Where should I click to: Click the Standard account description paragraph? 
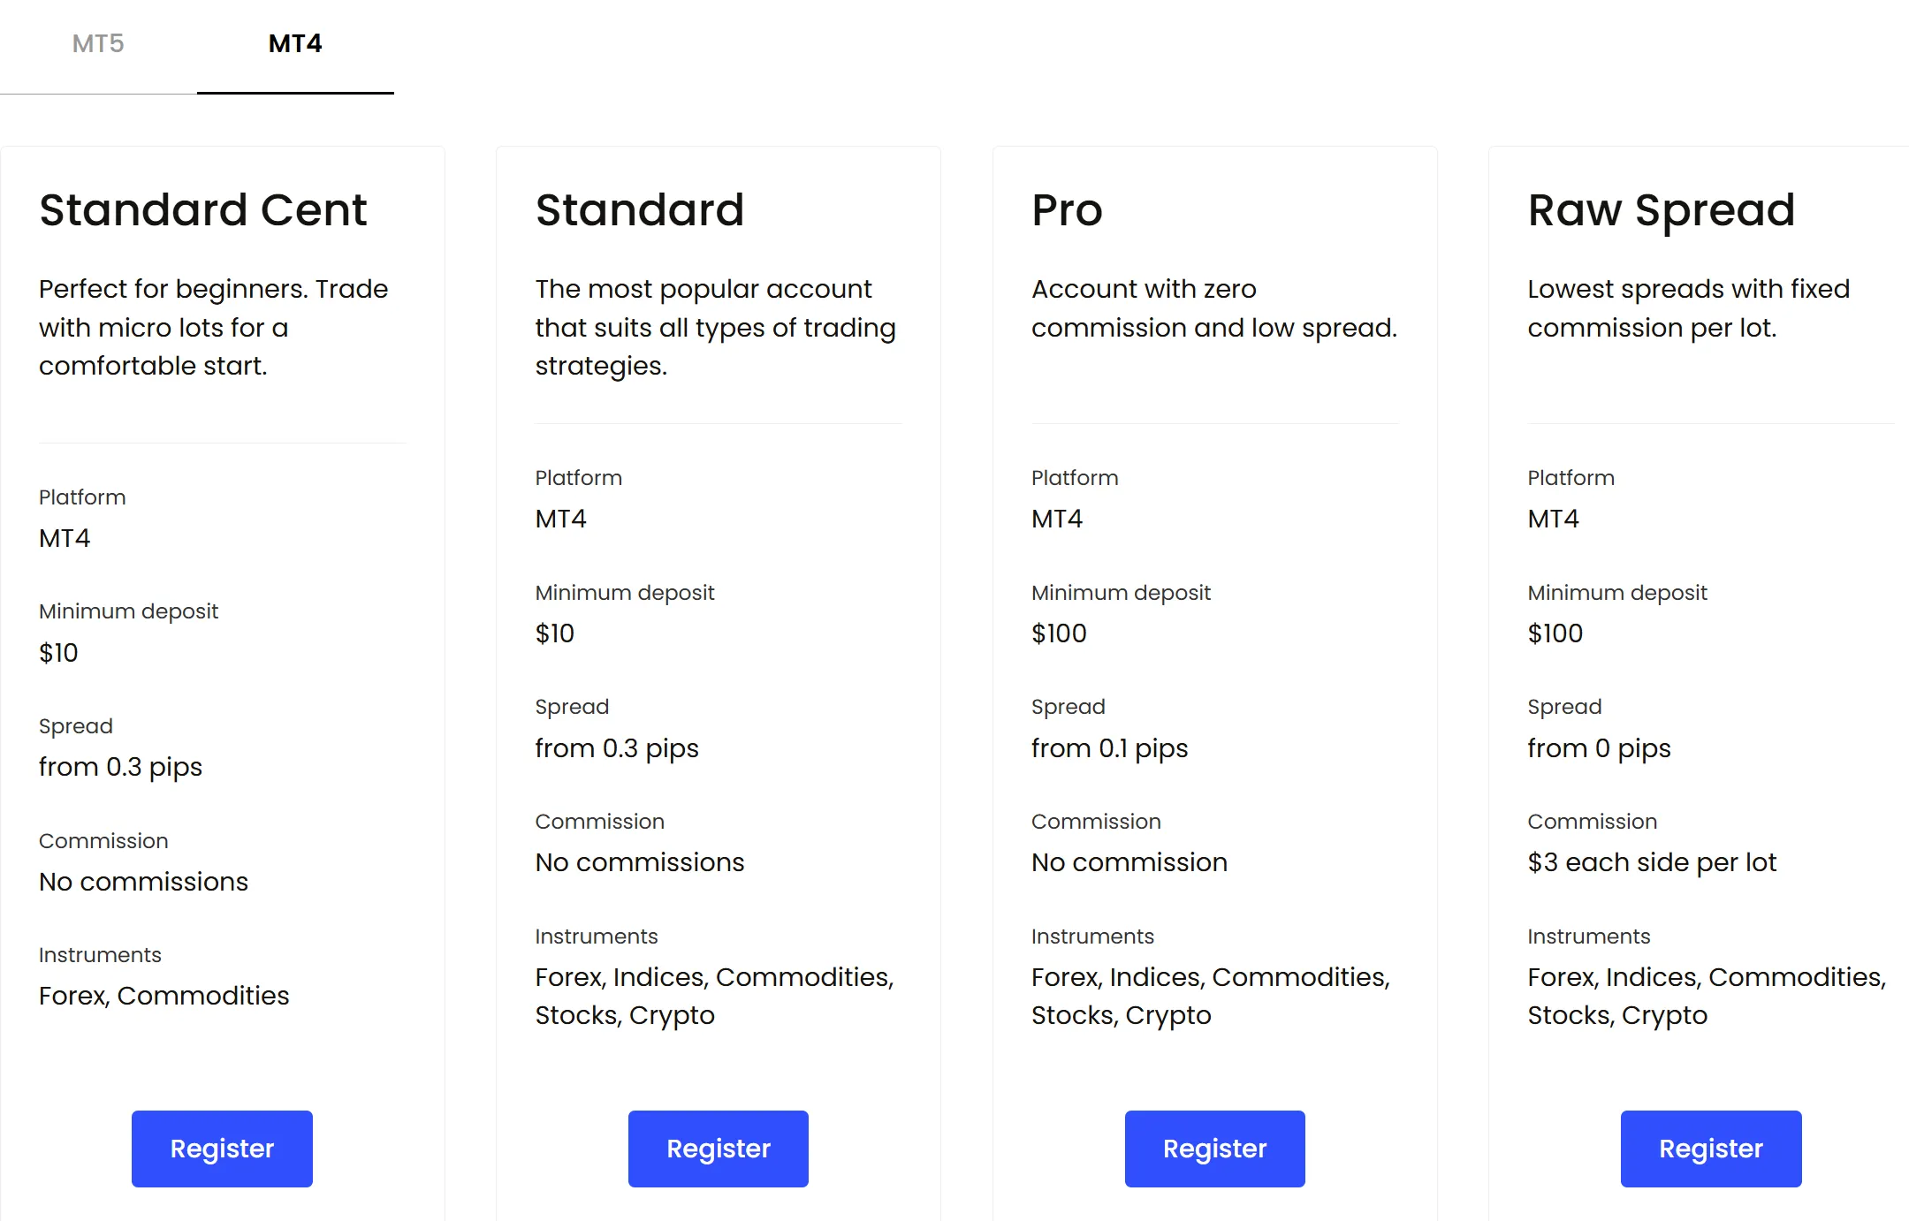click(716, 327)
